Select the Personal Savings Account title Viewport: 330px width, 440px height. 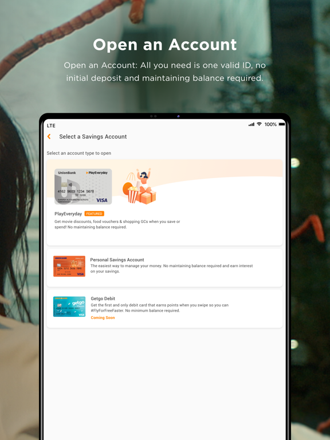click(x=117, y=260)
